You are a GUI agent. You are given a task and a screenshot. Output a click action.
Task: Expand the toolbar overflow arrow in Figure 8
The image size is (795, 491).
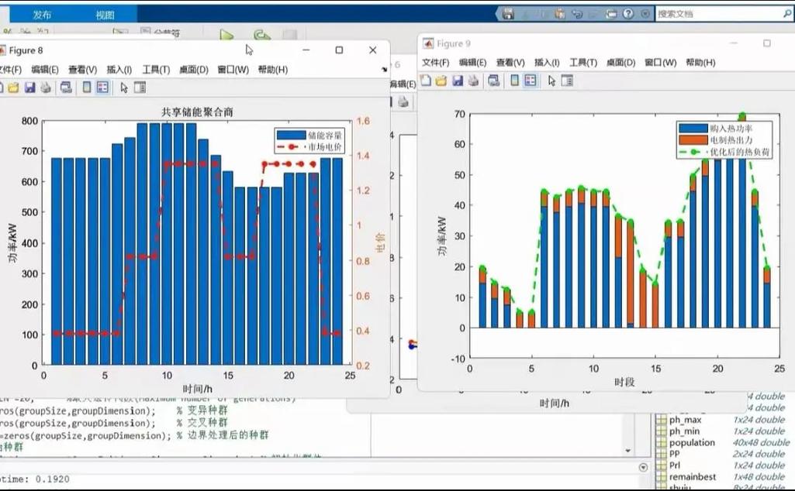click(385, 70)
